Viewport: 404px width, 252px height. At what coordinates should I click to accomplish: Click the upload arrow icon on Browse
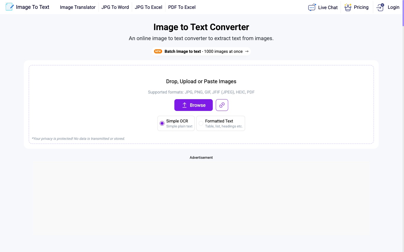pos(185,105)
